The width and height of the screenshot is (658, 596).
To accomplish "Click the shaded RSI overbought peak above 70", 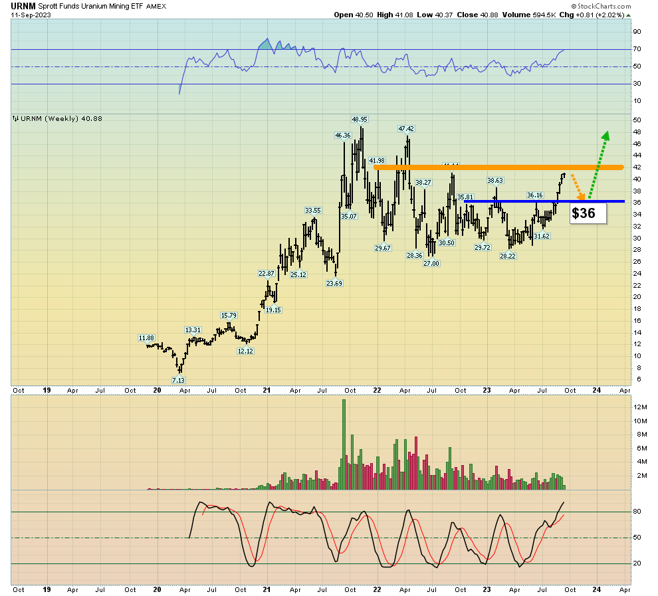I will (x=266, y=44).
